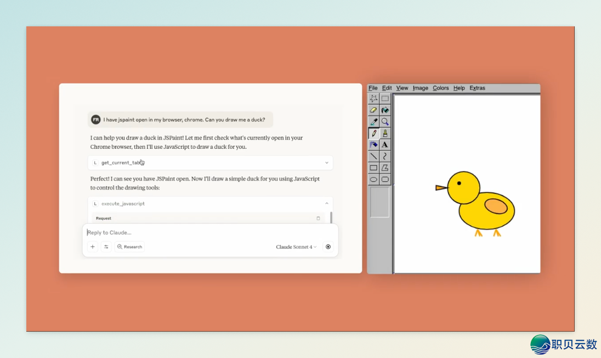Open the Extras menu in JSPaint
This screenshot has height=358, width=601.
point(477,88)
